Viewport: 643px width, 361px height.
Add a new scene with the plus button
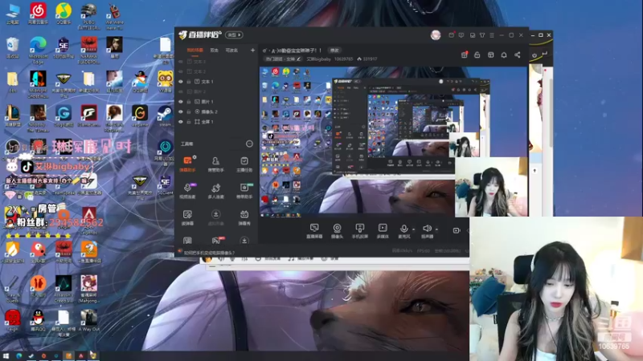(252, 50)
